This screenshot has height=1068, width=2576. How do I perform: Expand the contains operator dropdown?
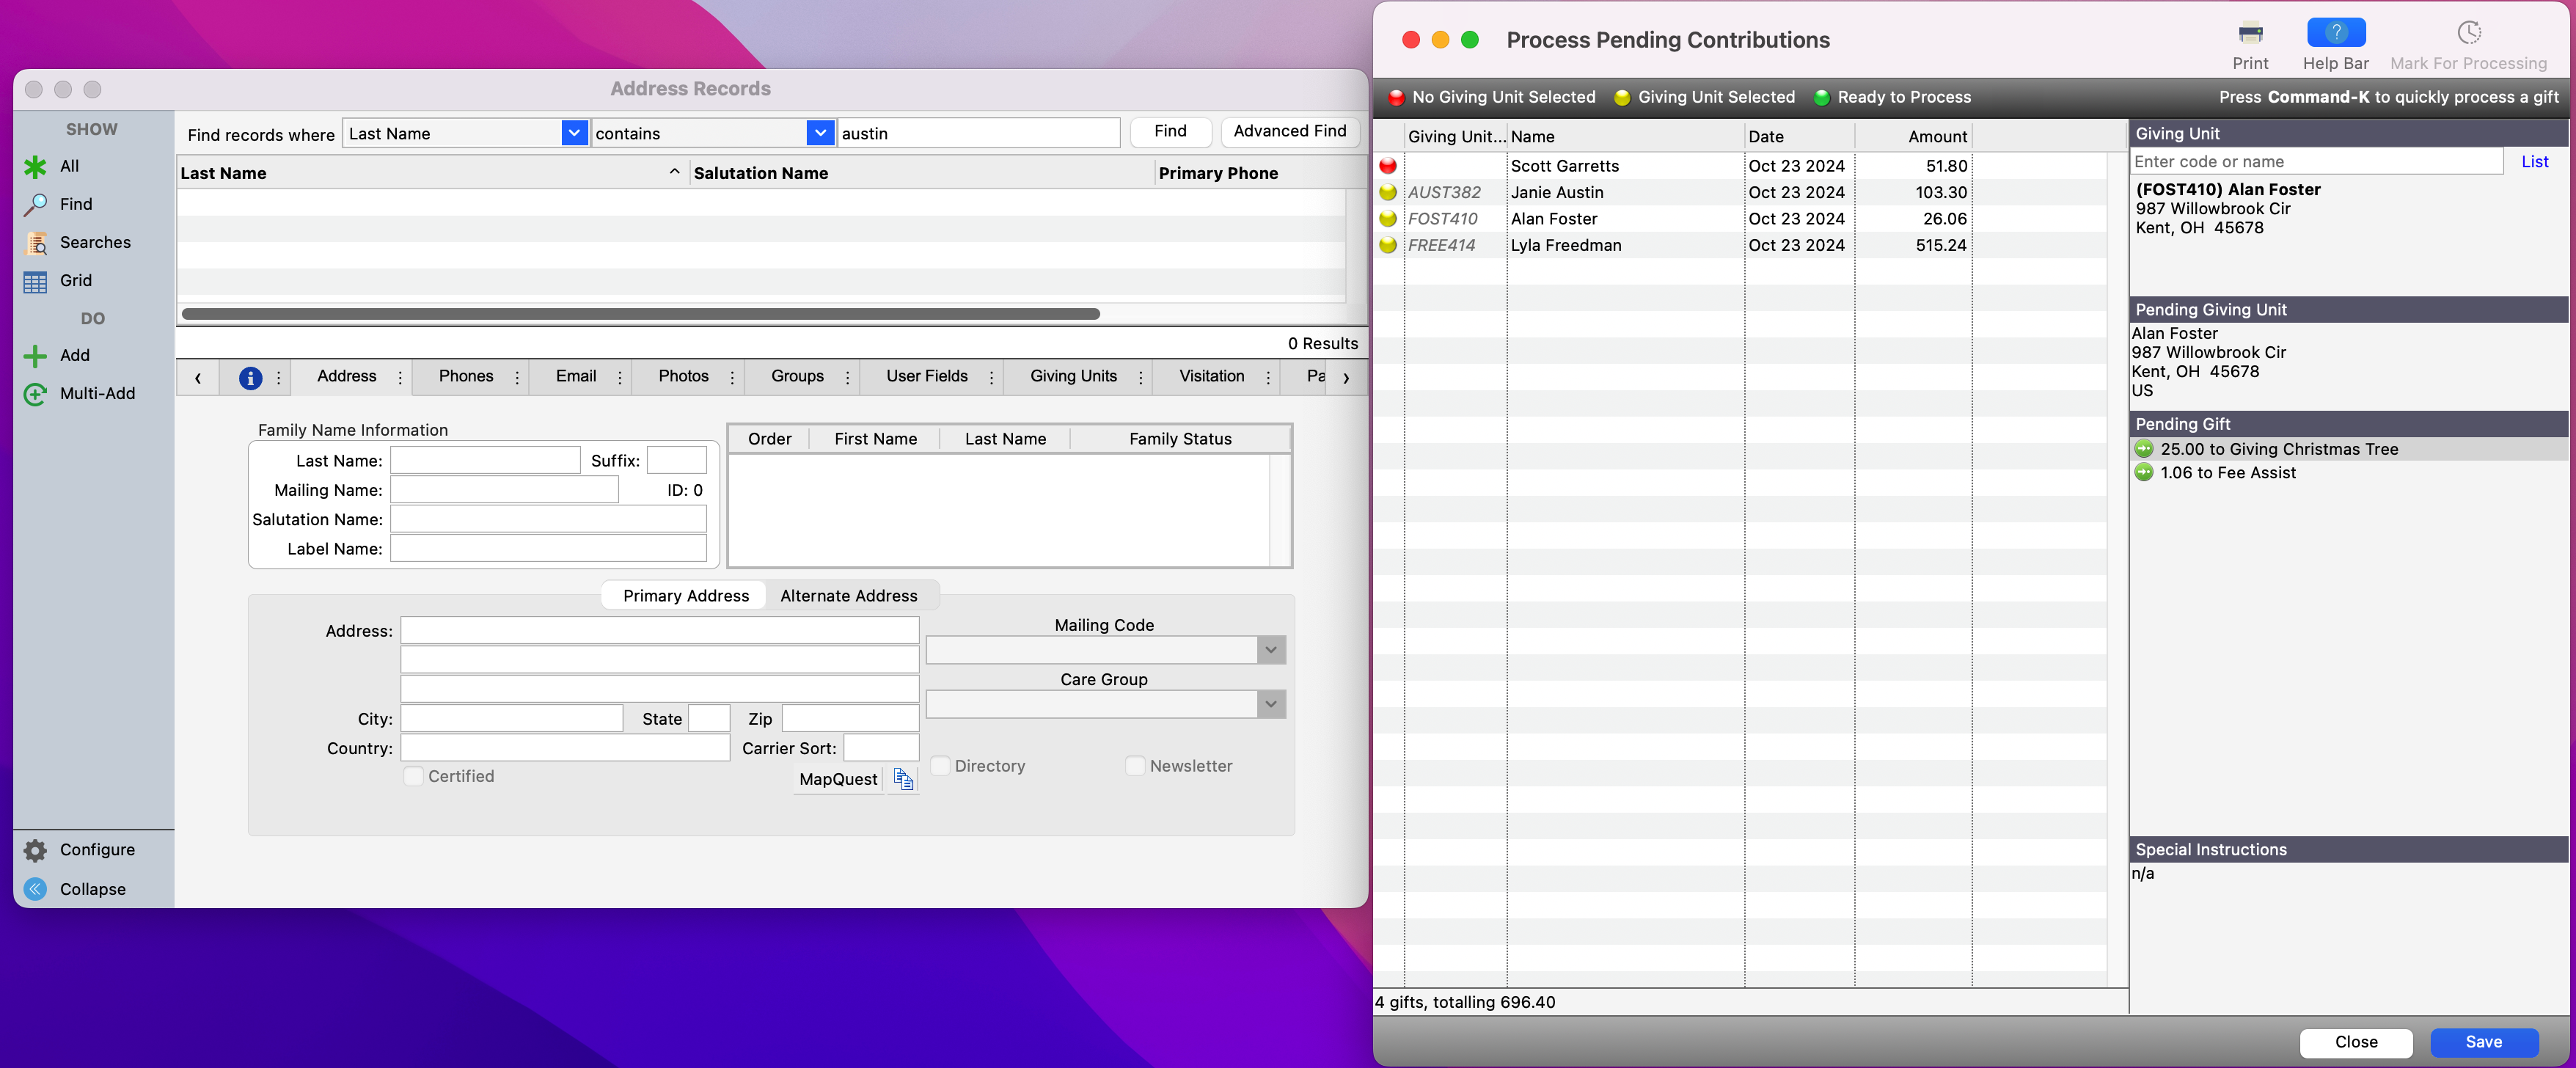point(819,133)
